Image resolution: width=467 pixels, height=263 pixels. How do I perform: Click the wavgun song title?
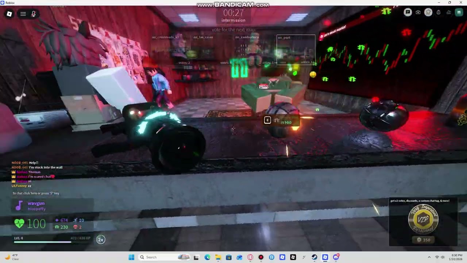[36, 203]
